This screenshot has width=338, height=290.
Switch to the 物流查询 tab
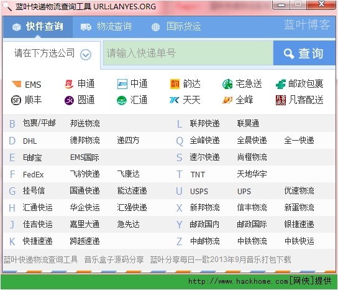click(x=106, y=27)
